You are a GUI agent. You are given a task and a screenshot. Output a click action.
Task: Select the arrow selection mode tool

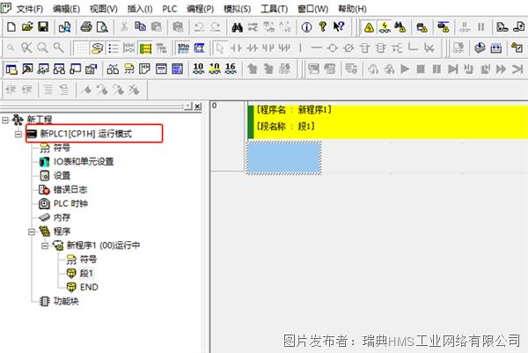[x=220, y=48]
